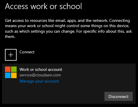Click the green square of Microsoft logo
The height and width of the screenshot is (107, 138).
click(14, 69)
